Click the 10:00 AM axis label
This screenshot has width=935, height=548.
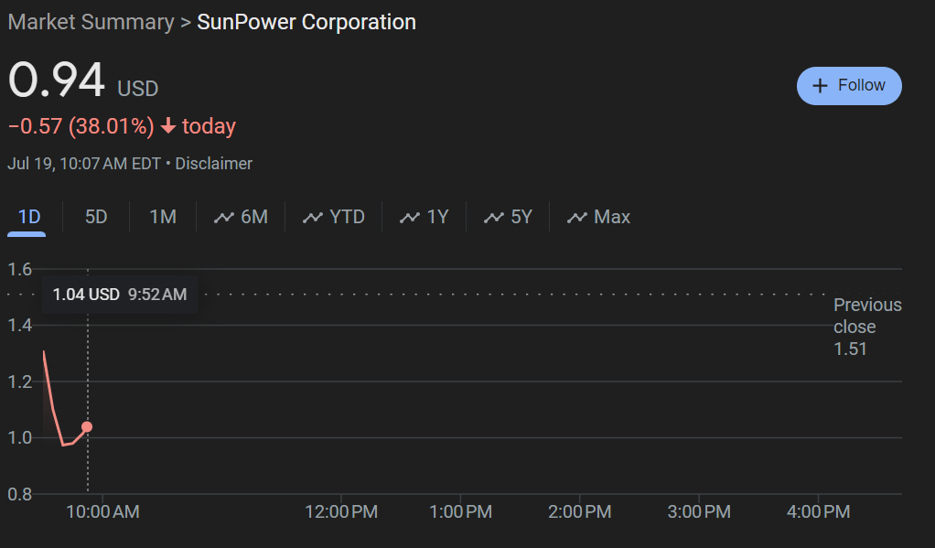pyautogui.click(x=102, y=511)
